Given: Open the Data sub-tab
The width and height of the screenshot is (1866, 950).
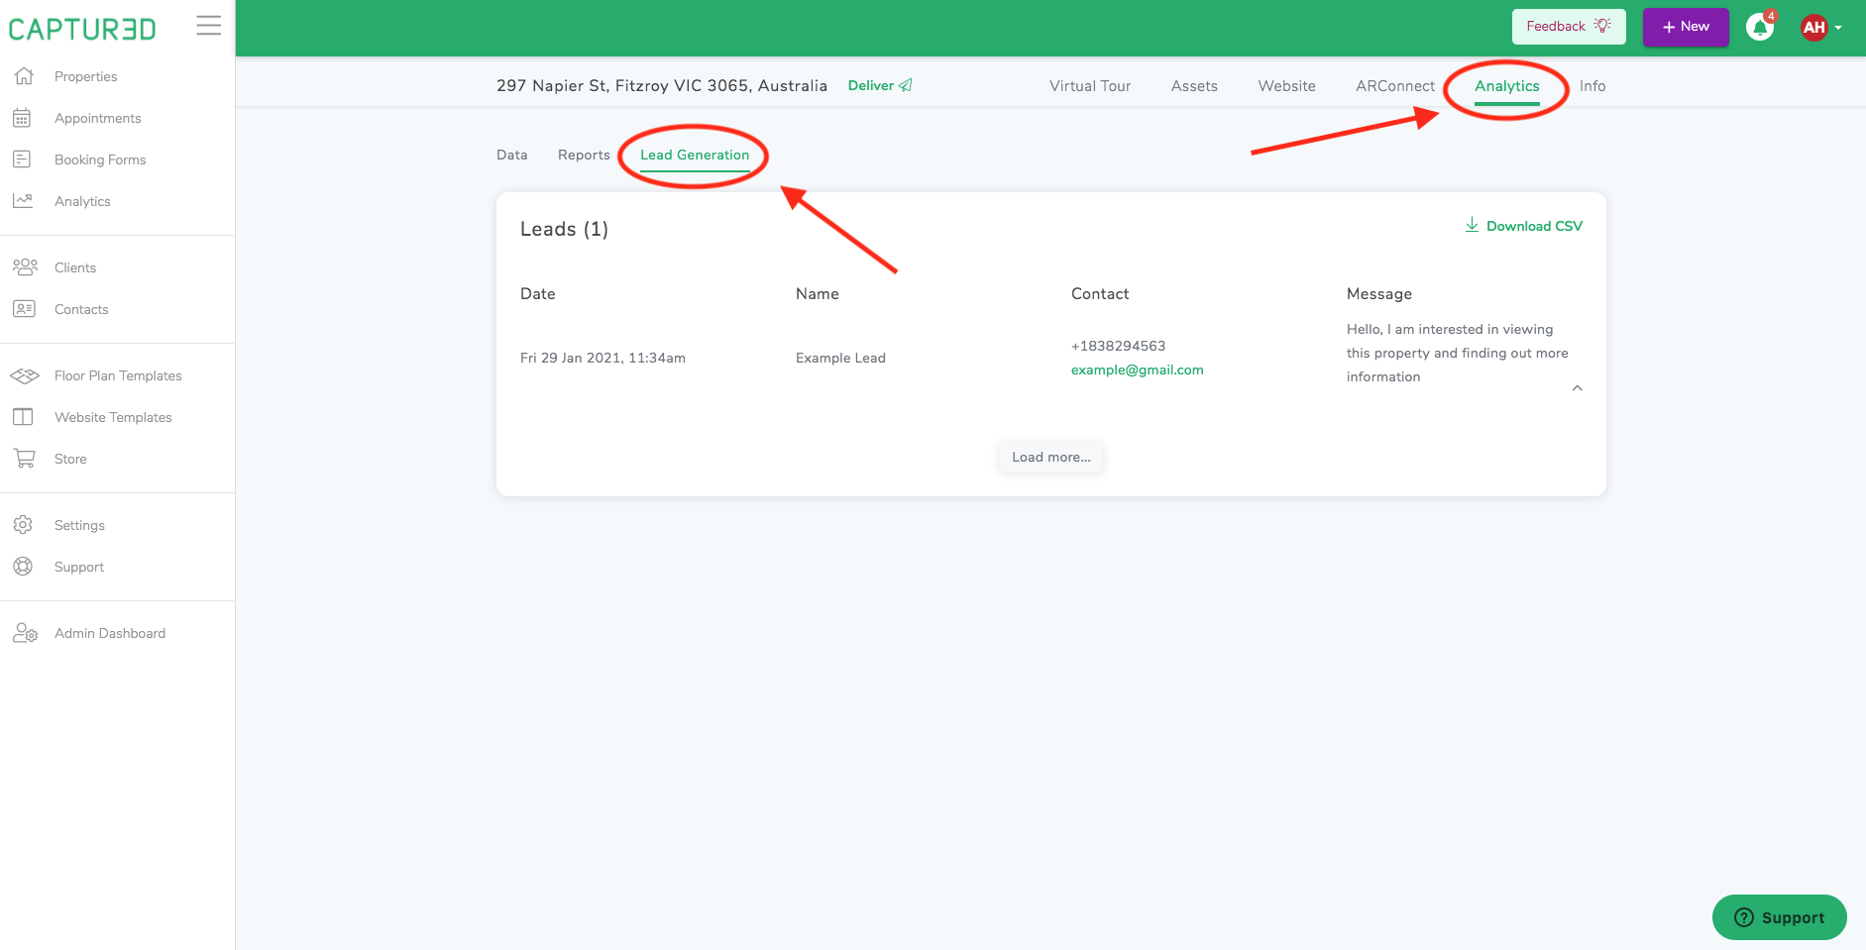Looking at the screenshot, I should [512, 155].
